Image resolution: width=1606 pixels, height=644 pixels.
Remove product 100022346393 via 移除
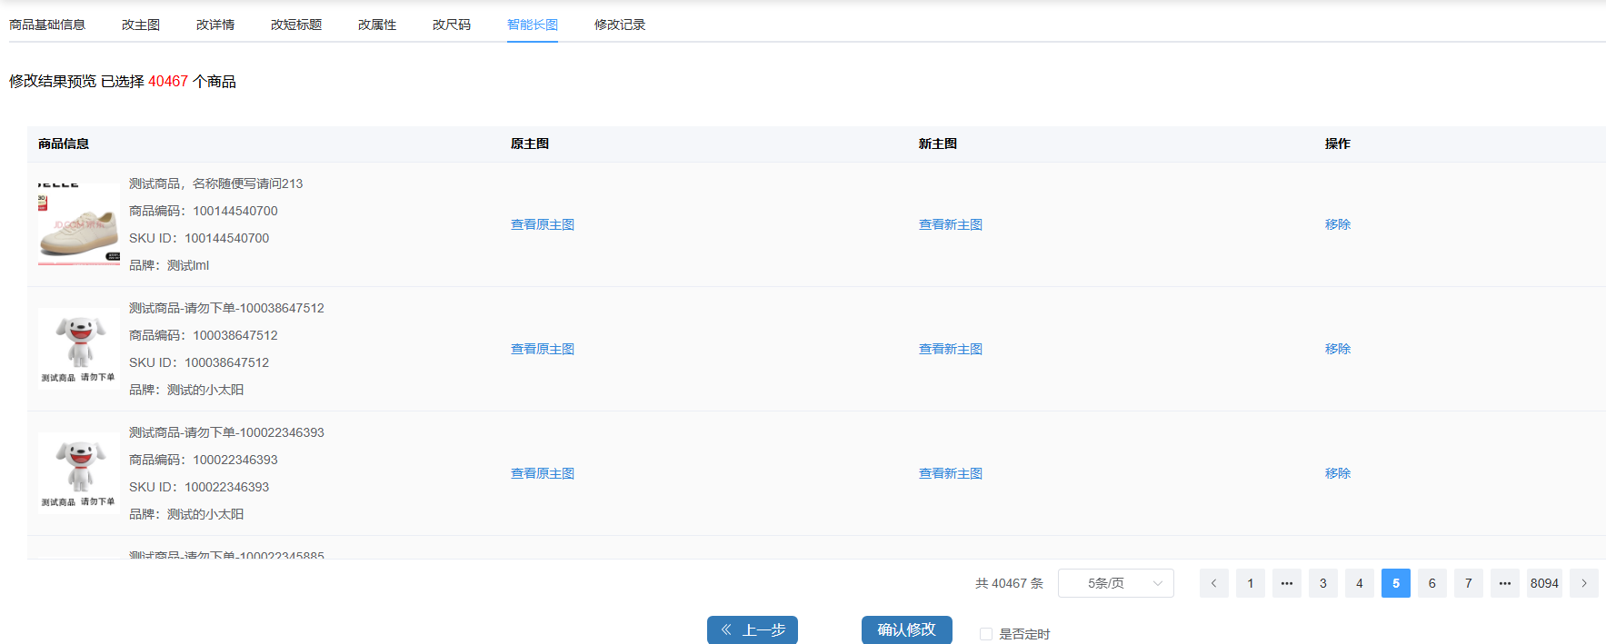[x=1337, y=473]
